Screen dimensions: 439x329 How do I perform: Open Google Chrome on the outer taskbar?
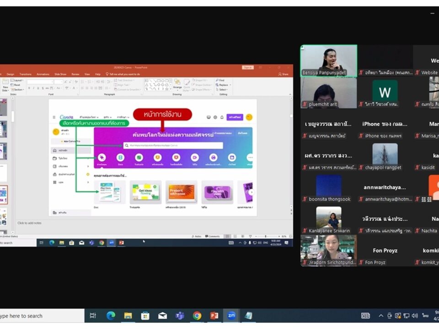coord(197,316)
